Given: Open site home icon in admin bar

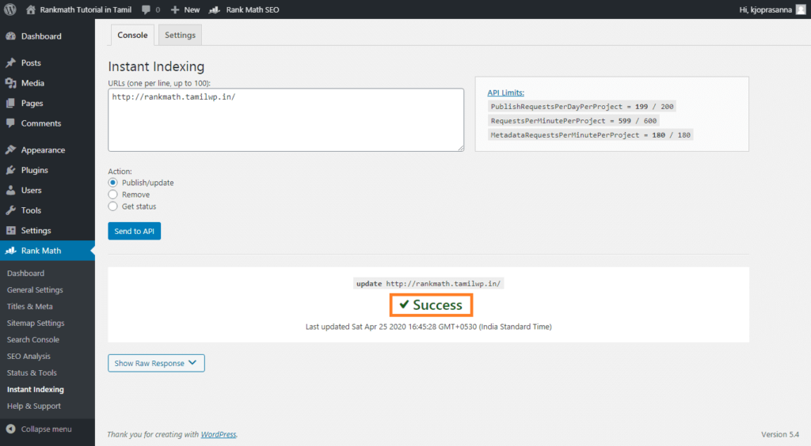Looking at the screenshot, I should pos(31,9).
